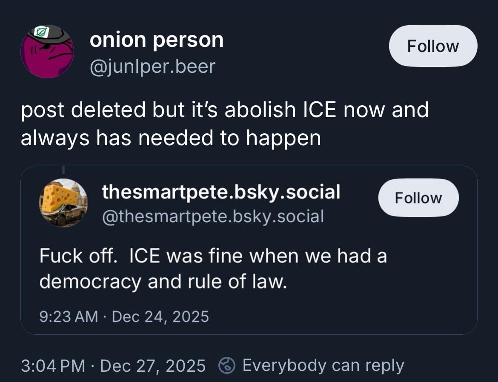Click the Dec 24, 2025 date
Screen dimensions: 498x382
160,316
